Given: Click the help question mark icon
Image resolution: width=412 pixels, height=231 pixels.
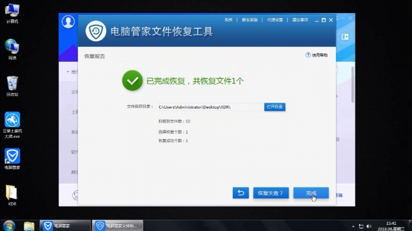Looking at the screenshot, I should tap(308, 55).
